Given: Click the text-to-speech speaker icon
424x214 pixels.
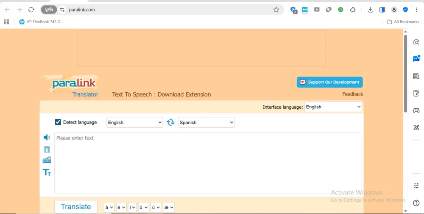Looking at the screenshot, I should point(47,137).
